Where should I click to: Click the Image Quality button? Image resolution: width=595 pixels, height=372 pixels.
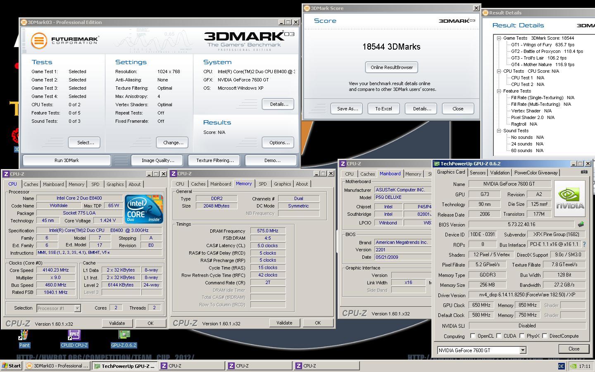tap(158, 160)
